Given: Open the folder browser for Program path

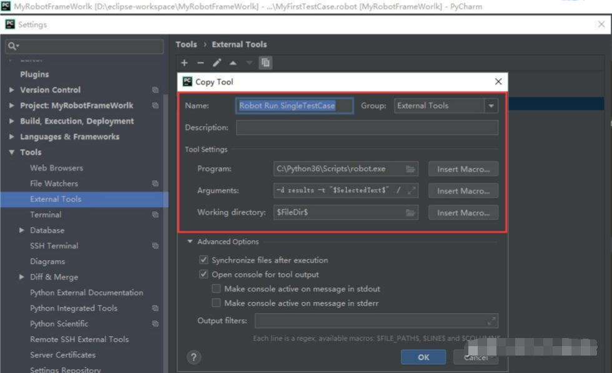Looking at the screenshot, I should [411, 168].
